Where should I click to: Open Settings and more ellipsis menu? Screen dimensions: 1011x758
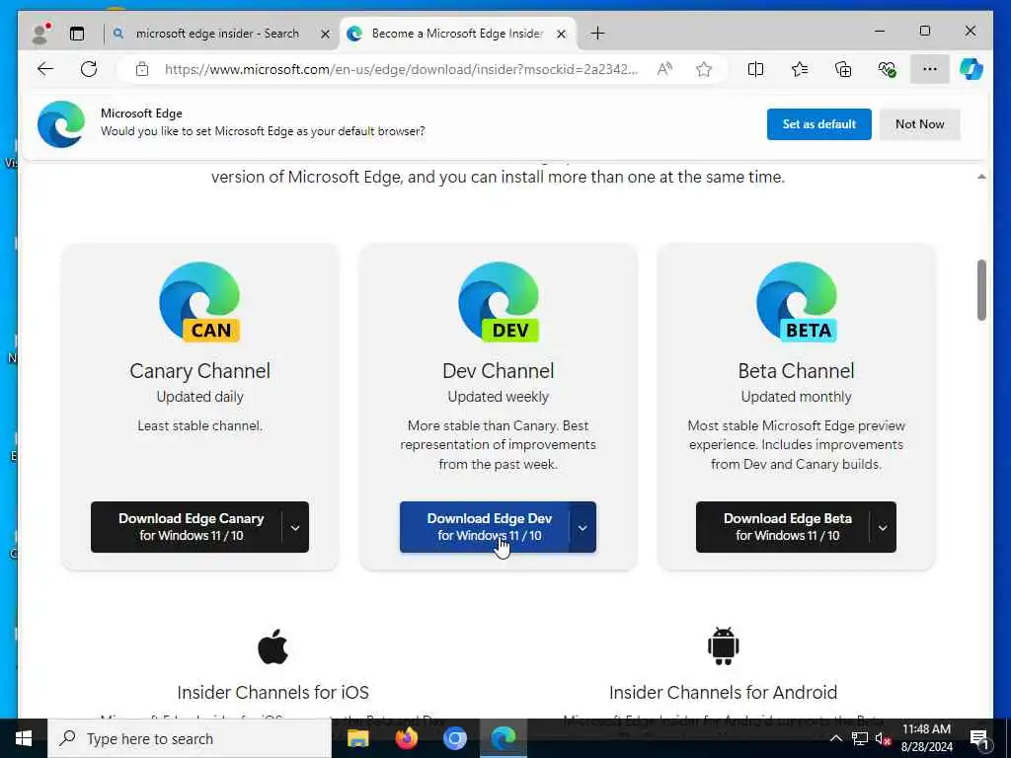pos(930,69)
